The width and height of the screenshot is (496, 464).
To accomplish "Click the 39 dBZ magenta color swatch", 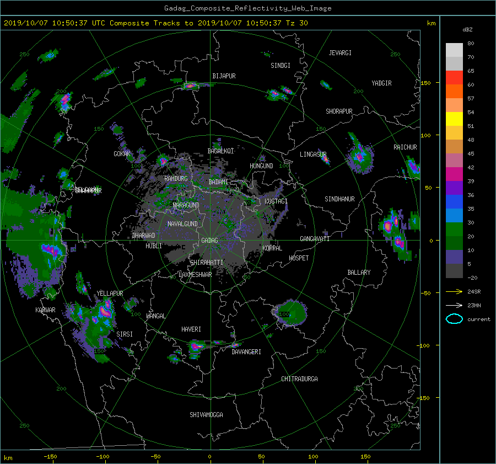I will click(454, 174).
